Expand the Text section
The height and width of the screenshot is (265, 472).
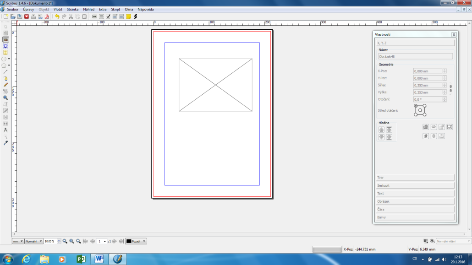[415, 194]
